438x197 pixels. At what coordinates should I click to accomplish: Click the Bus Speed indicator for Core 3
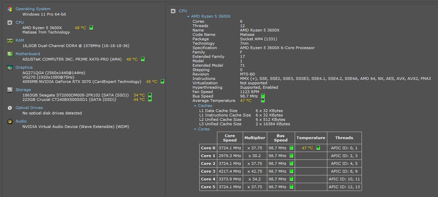coord(291,171)
